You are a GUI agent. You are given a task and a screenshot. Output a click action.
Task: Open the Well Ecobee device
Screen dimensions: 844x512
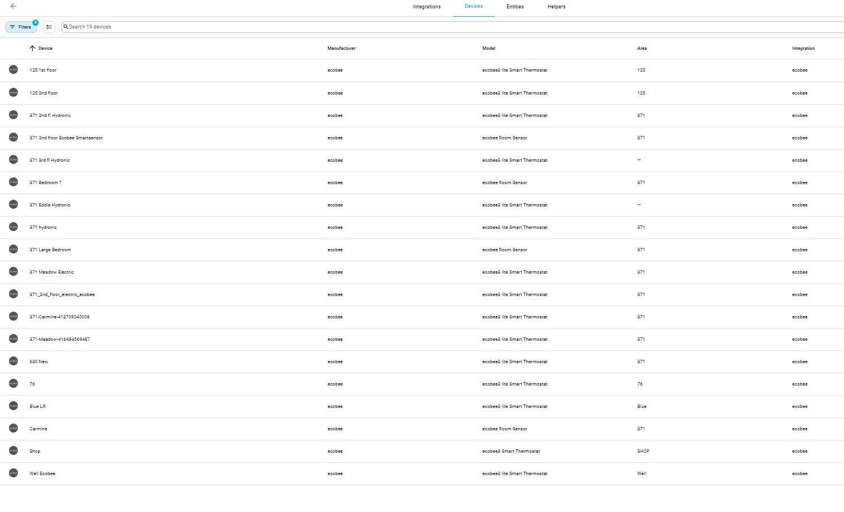coord(43,473)
